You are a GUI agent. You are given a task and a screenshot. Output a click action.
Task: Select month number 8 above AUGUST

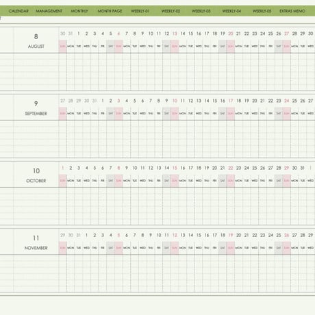36,36
